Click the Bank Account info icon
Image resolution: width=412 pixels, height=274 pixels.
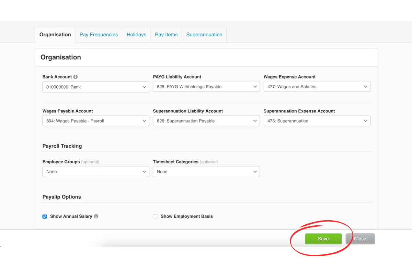(x=76, y=77)
